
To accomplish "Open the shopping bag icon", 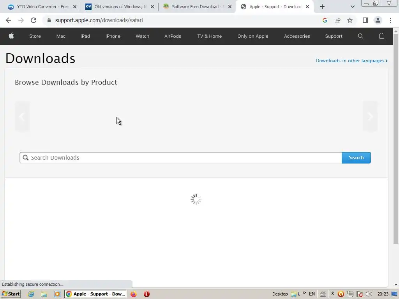I will click(381, 36).
